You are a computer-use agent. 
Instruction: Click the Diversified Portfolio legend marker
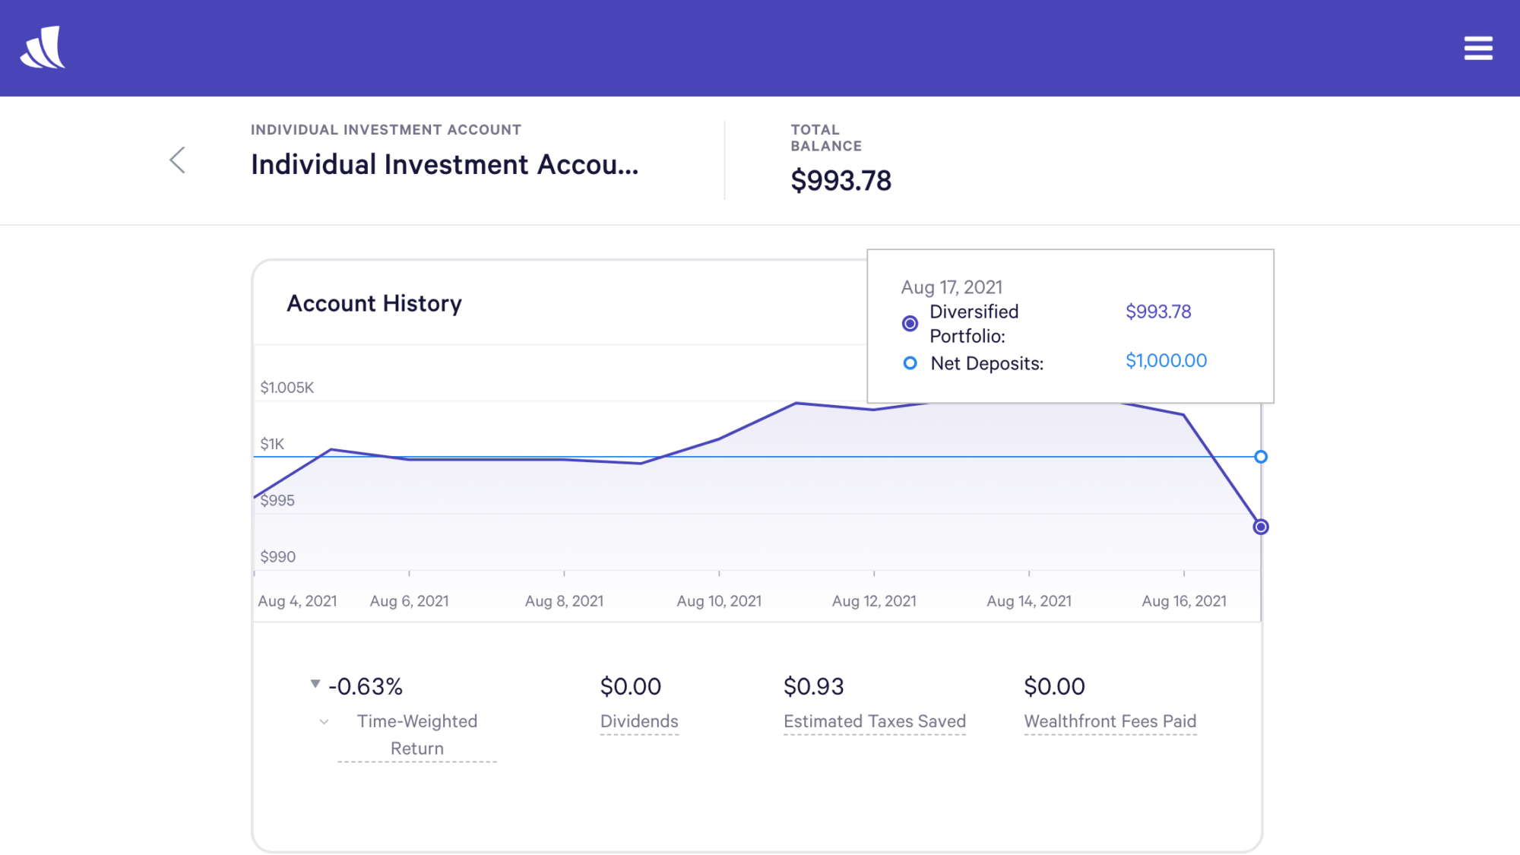pyautogui.click(x=910, y=324)
